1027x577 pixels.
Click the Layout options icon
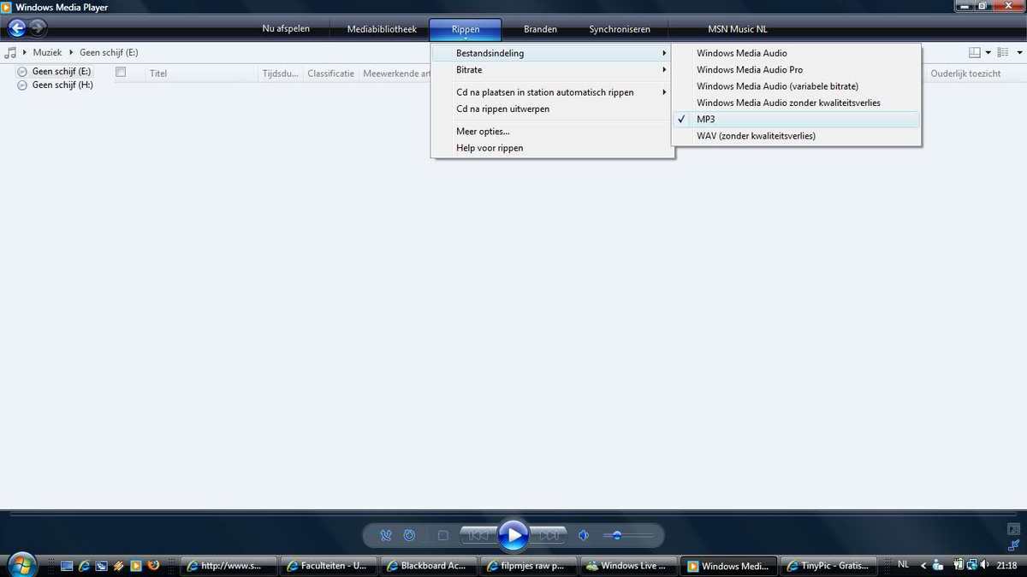(974, 53)
